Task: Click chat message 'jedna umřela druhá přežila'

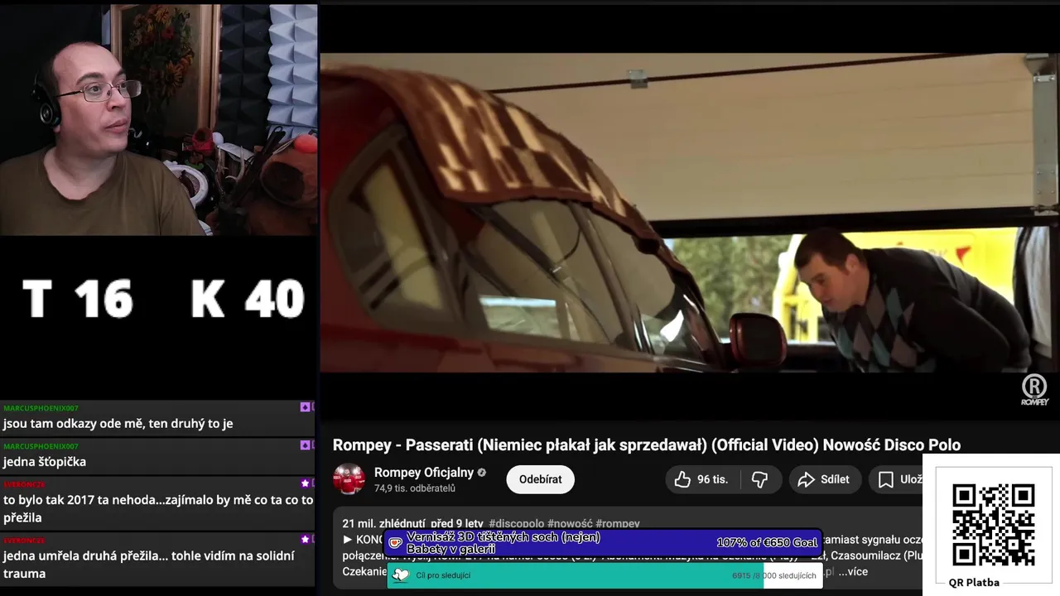Action: (x=149, y=565)
